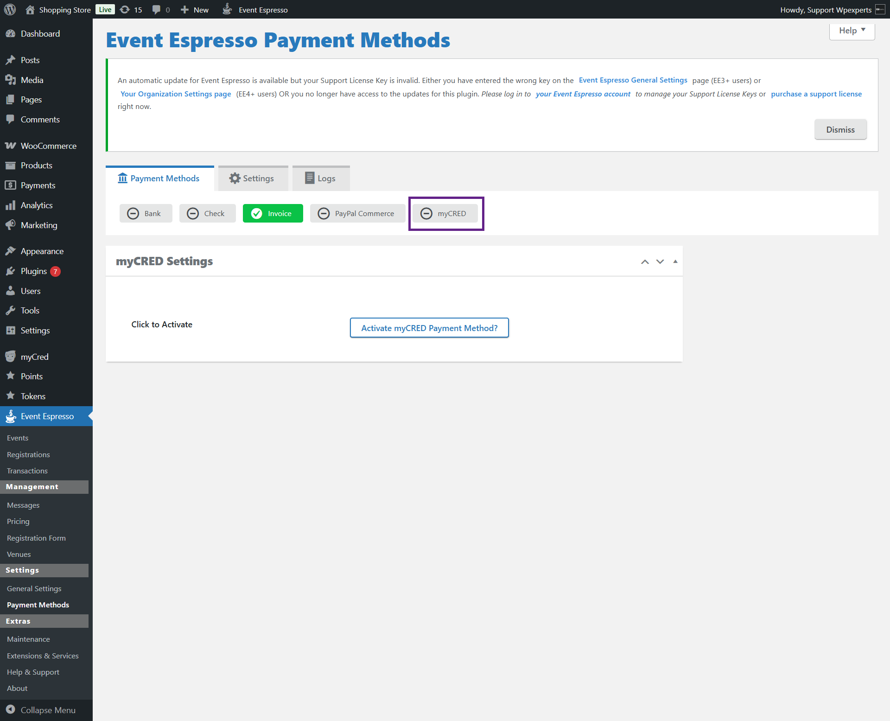Image resolution: width=890 pixels, height=721 pixels.
Task: Click the Activate myCRED Payment Method? button
Action: (x=429, y=328)
